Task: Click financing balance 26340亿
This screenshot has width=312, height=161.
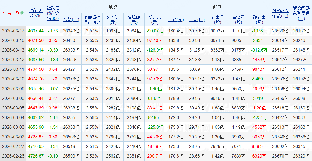Action: click(x=71, y=31)
